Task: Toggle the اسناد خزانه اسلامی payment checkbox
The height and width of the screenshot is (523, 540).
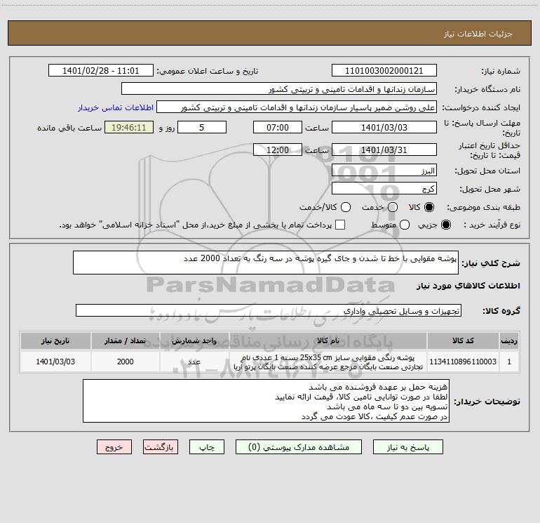Action: [340, 225]
